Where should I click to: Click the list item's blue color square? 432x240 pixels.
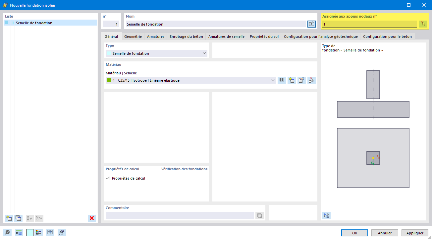point(7,23)
